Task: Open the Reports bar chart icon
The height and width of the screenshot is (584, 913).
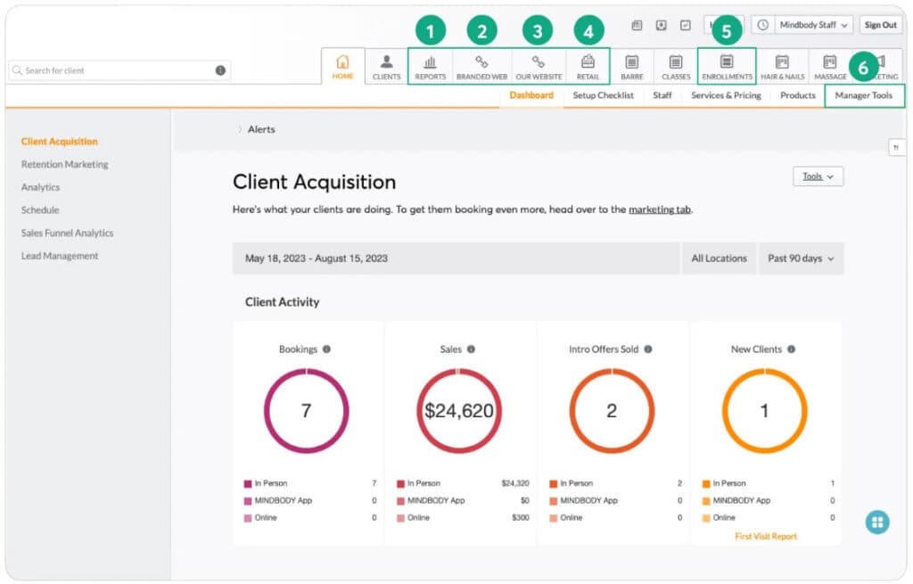Action: tap(430, 62)
